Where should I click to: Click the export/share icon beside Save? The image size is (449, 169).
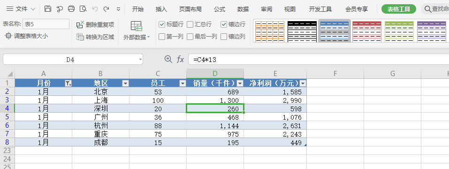(60, 9)
